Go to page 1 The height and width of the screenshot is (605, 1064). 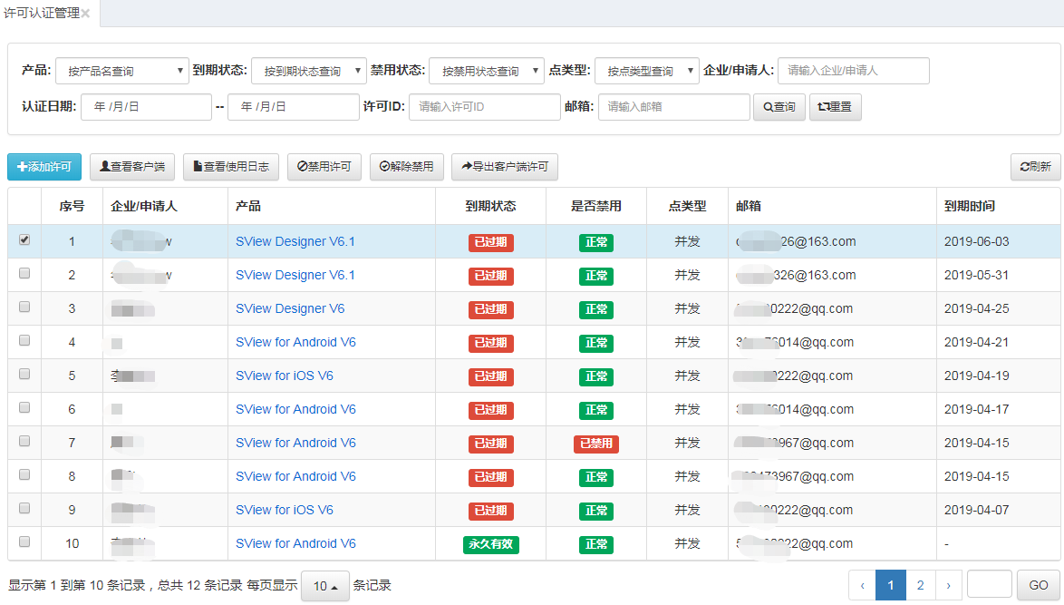tap(891, 585)
